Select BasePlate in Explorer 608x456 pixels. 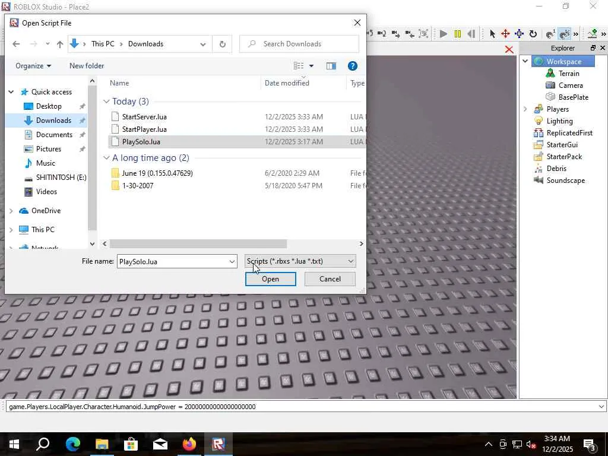click(573, 97)
